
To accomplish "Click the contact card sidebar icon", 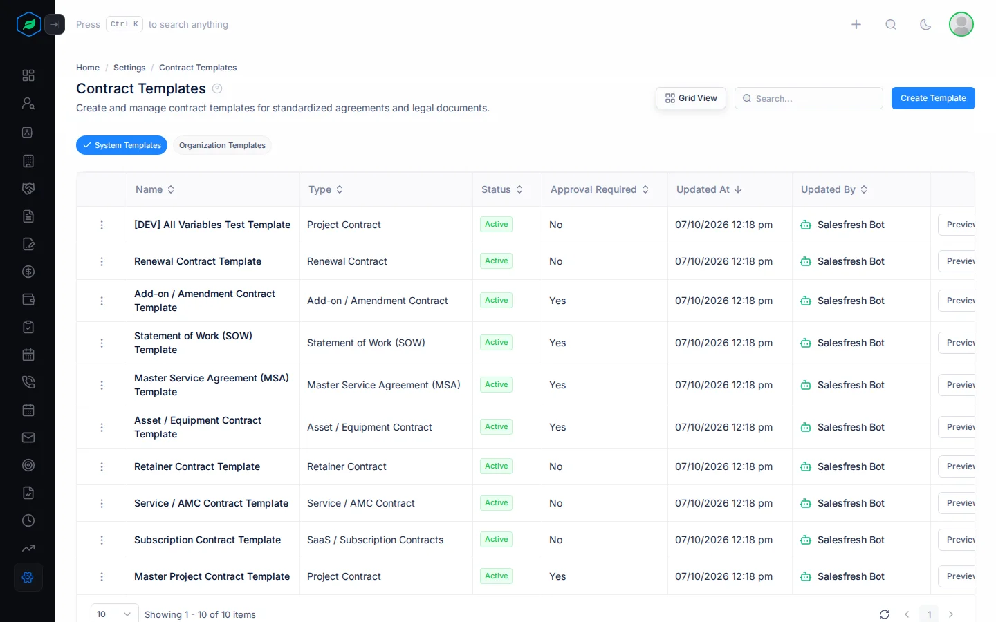I will coord(28,132).
